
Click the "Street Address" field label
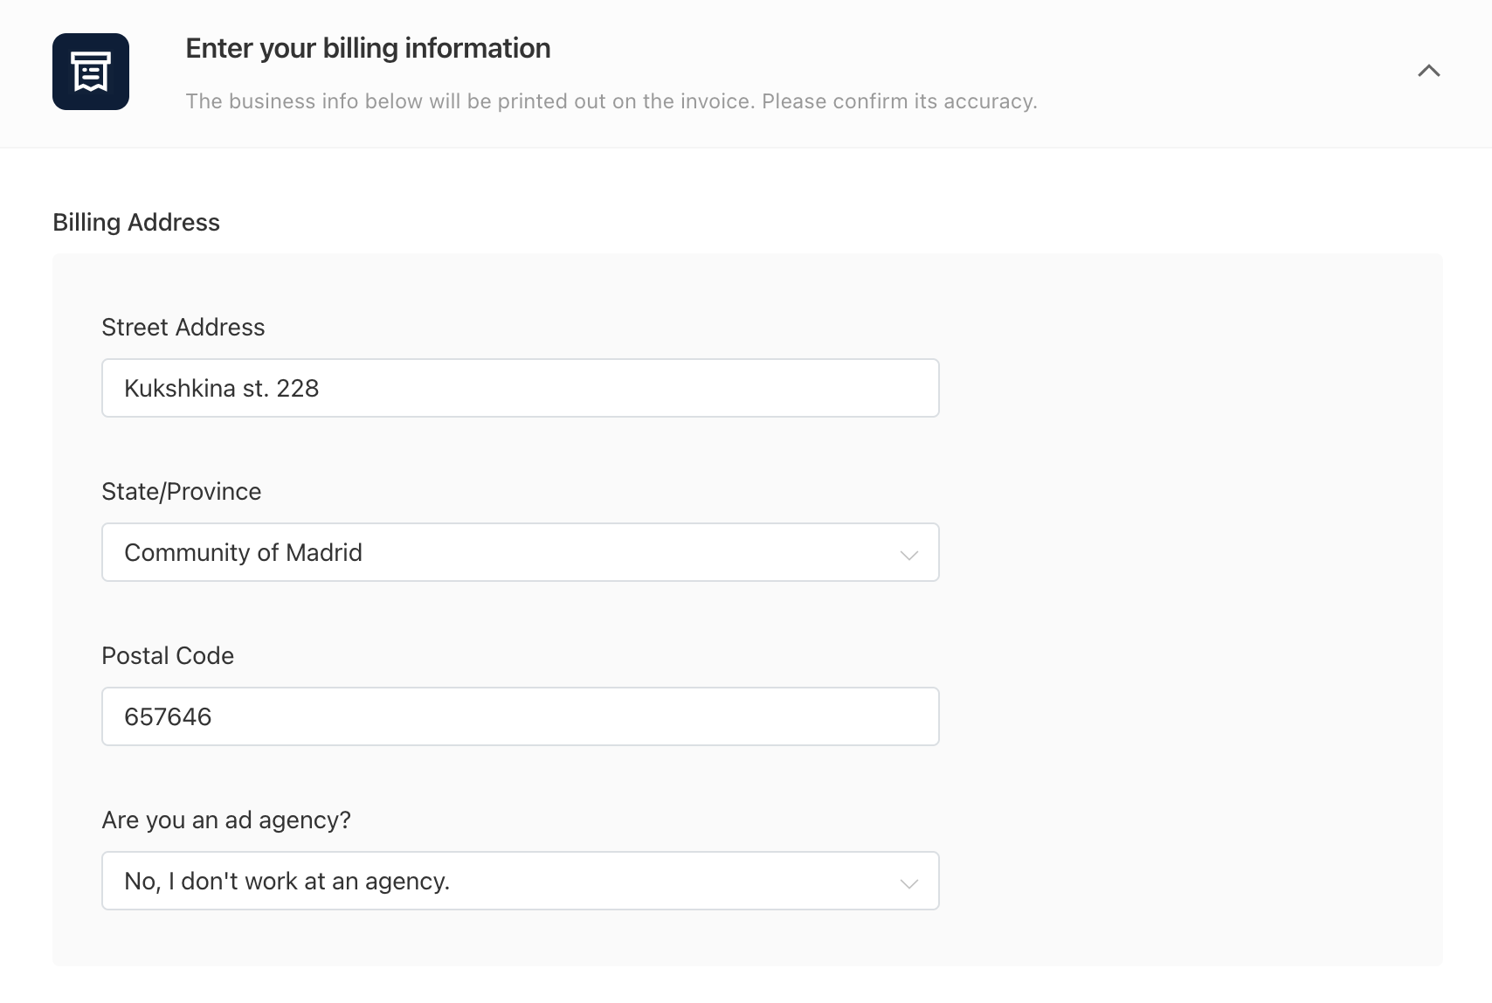coord(183,327)
